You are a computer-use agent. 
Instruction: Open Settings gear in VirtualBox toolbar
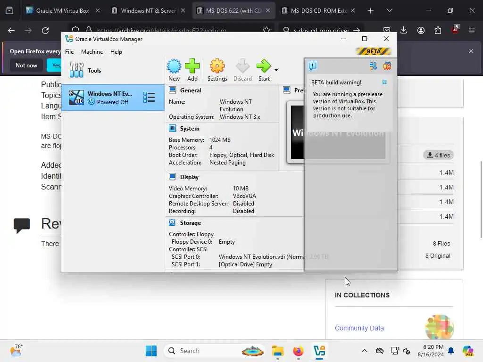click(x=217, y=70)
